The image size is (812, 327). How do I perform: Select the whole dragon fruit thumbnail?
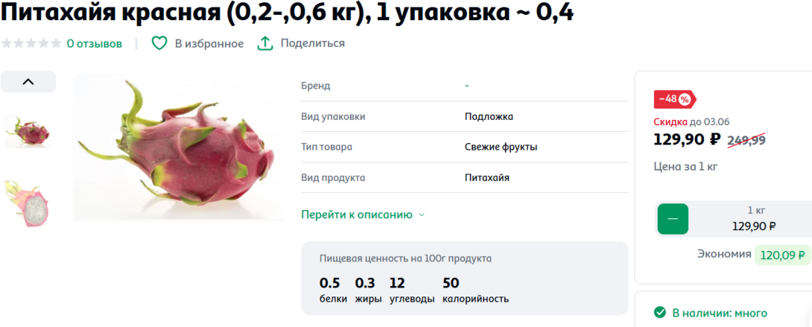(x=28, y=132)
